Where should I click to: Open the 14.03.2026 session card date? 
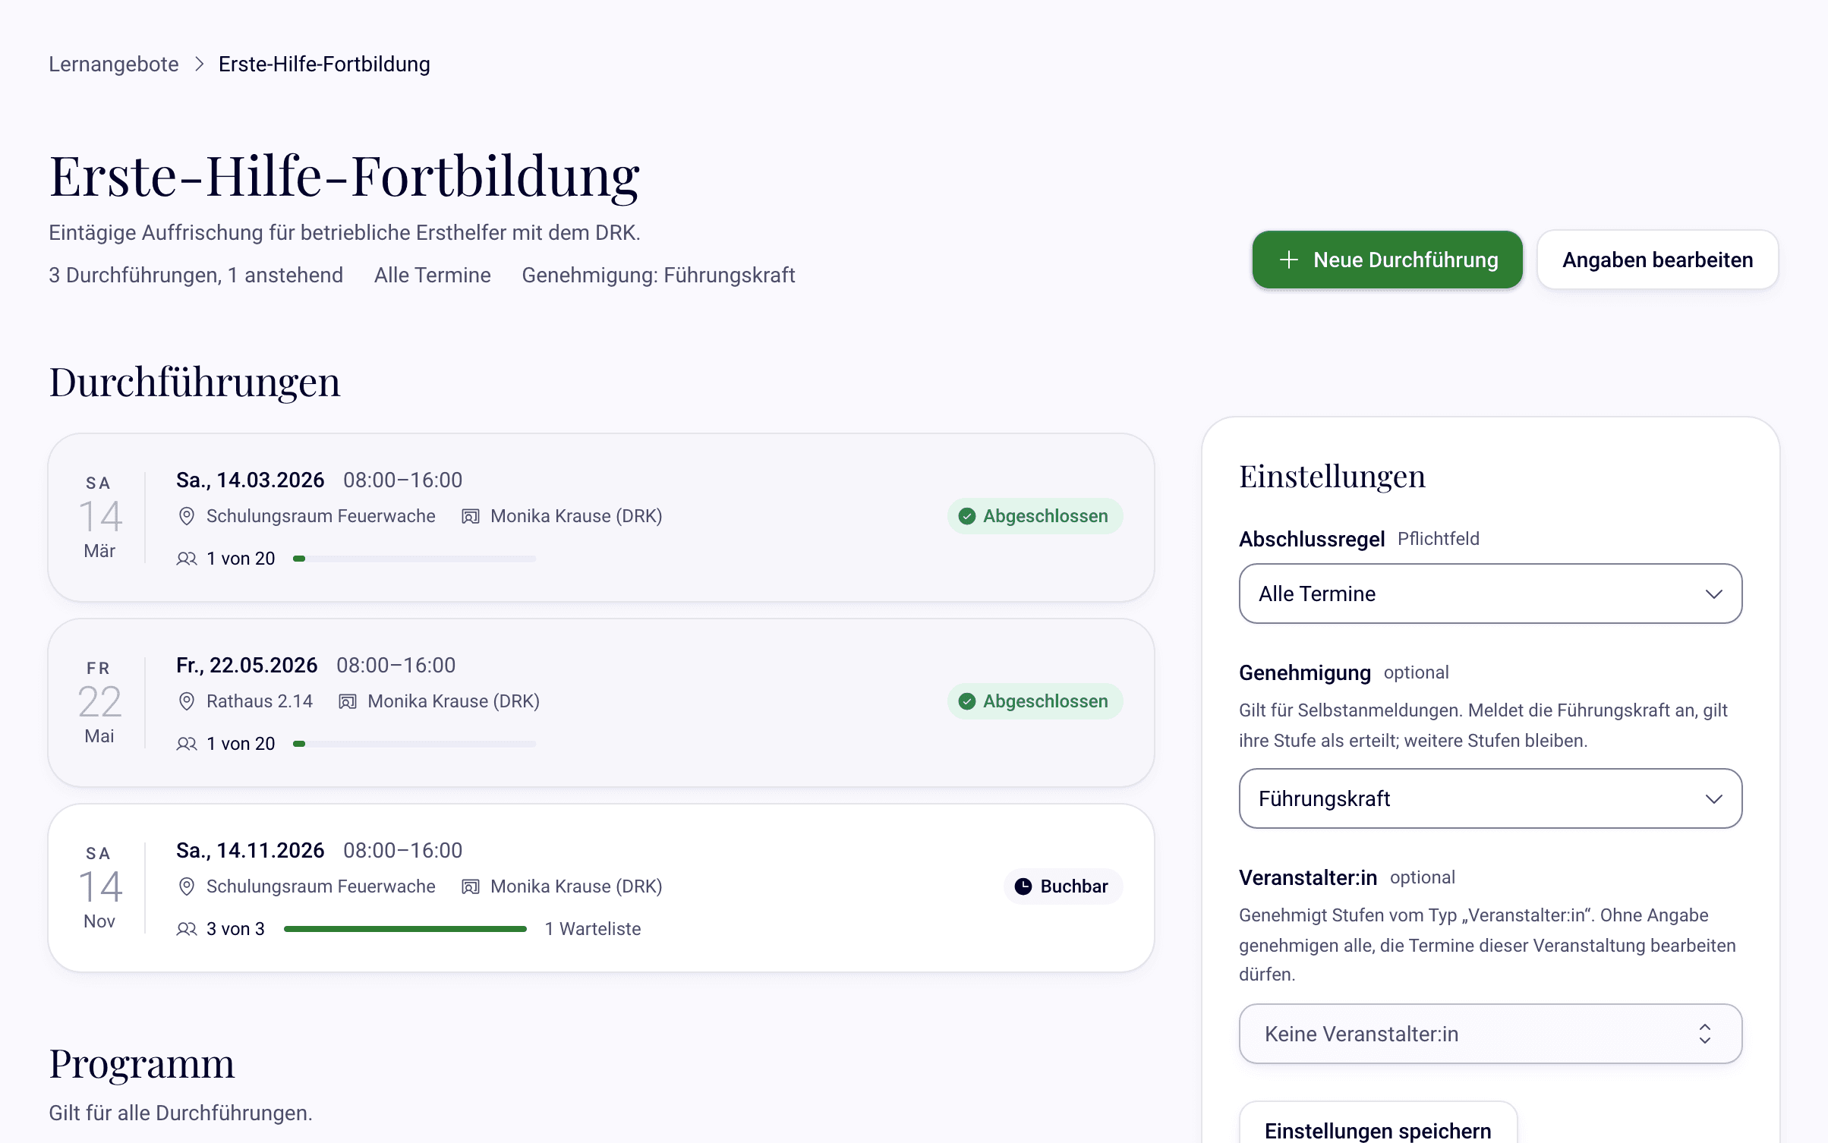(250, 480)
